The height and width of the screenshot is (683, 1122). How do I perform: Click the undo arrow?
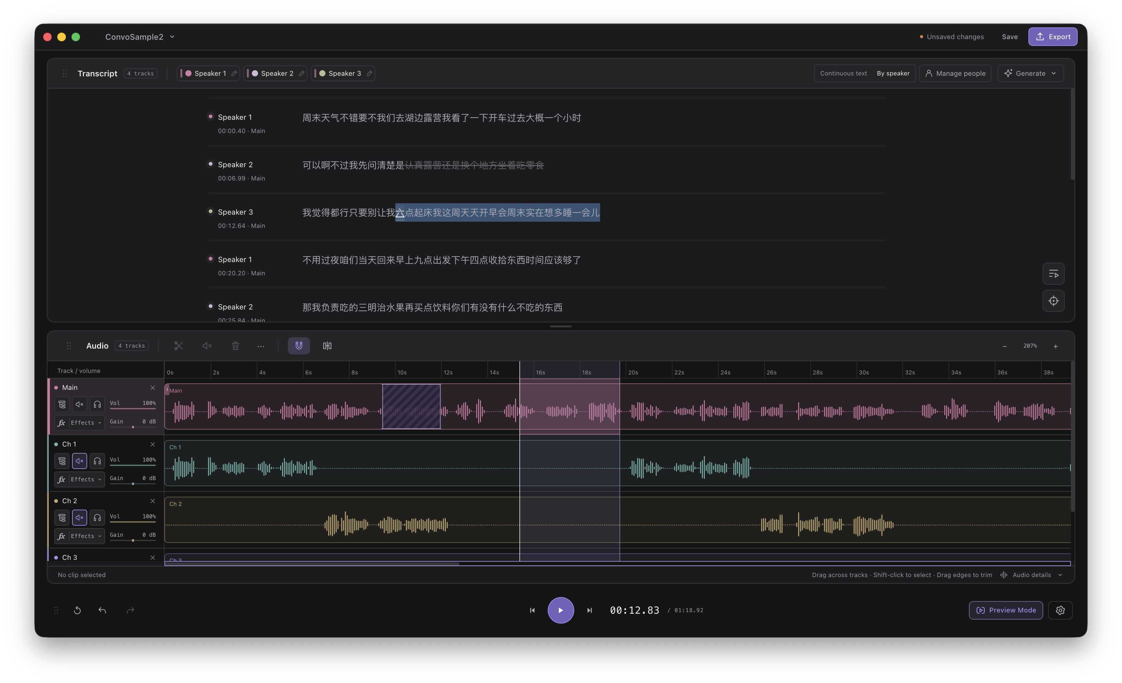[103, 610]
